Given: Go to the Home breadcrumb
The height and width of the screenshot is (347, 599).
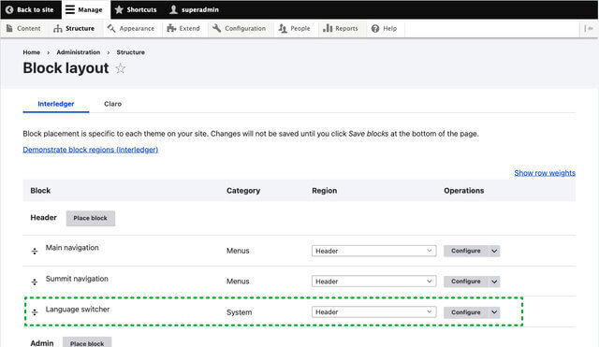Looking at the screenshot, I should tap(31, 52).
